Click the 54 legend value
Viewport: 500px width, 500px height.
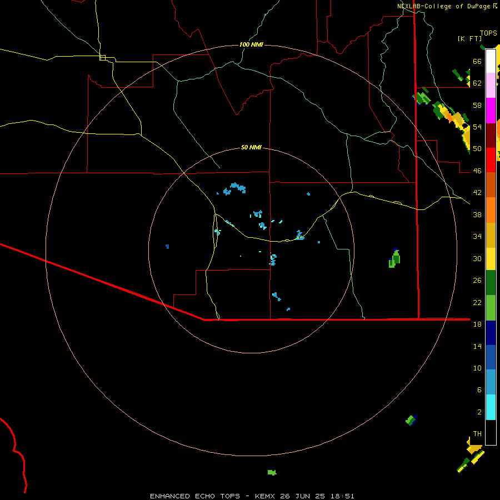(477, 127)
